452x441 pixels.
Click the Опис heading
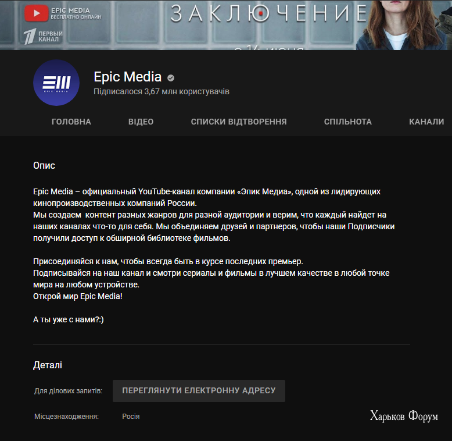(x=44, y=166)
